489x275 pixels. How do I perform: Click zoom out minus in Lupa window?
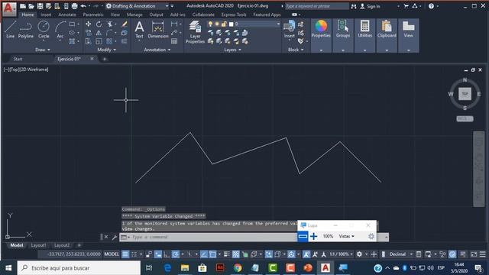(x=303, y=236)
